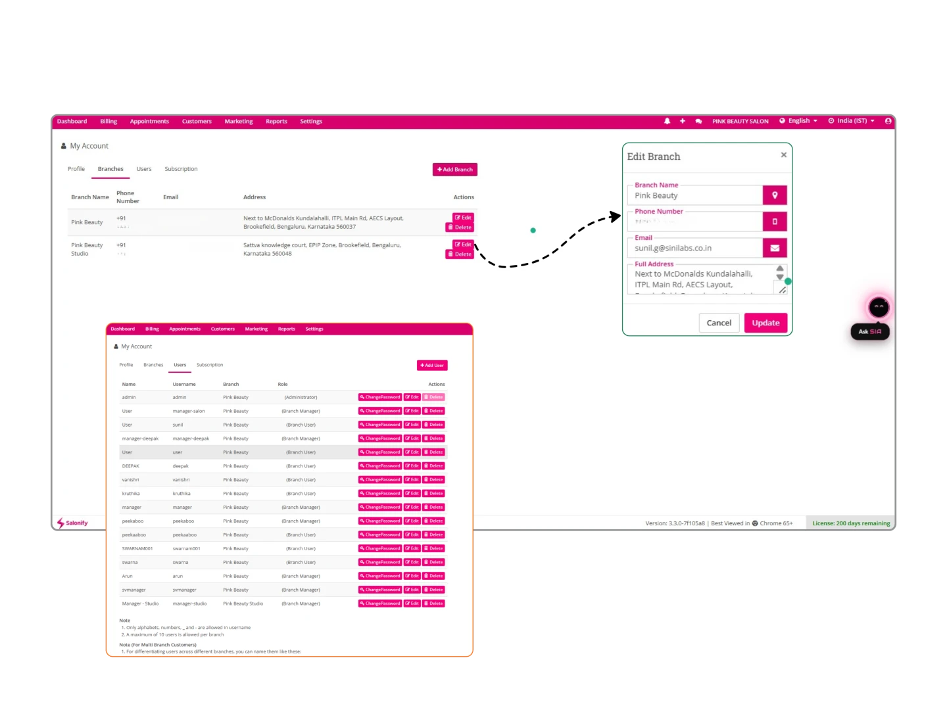Viewport: 947px width, 710px height.
Task: Click ChangePassword for manager-studio user
Action: (380, 603)
